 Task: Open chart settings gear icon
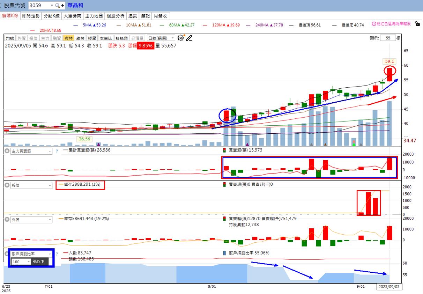click(x=180, y=38)
